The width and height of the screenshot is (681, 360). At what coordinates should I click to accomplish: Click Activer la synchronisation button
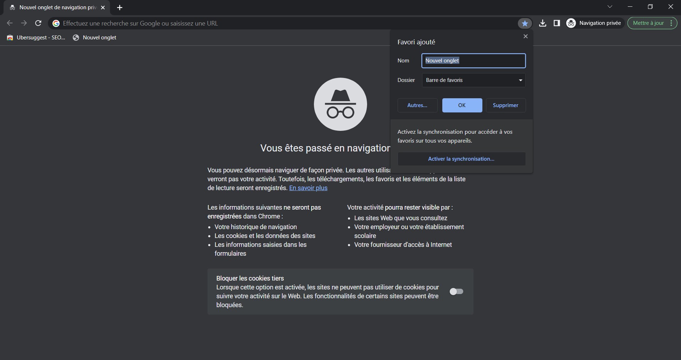(461, 159)
